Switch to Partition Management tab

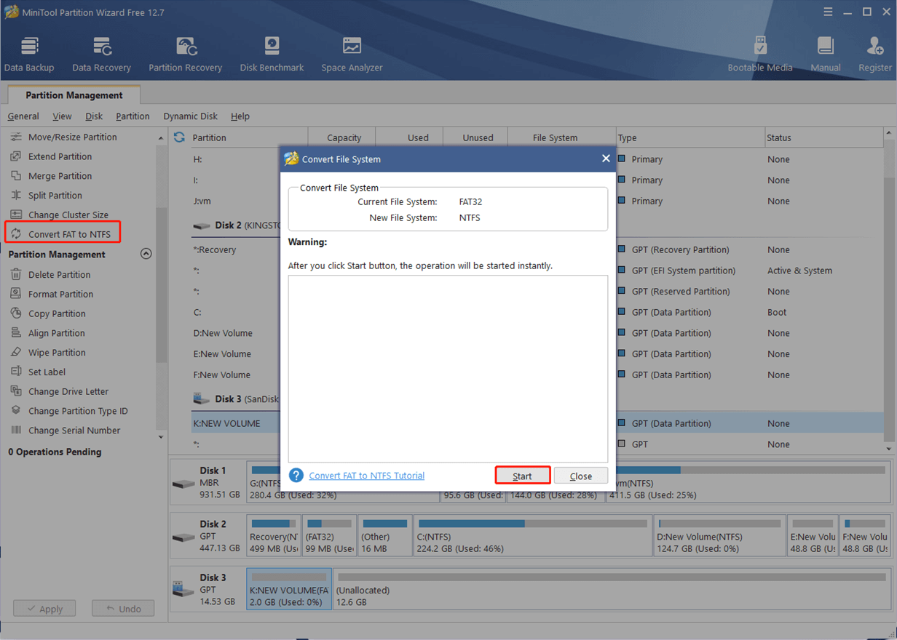(x=74, y=95)
